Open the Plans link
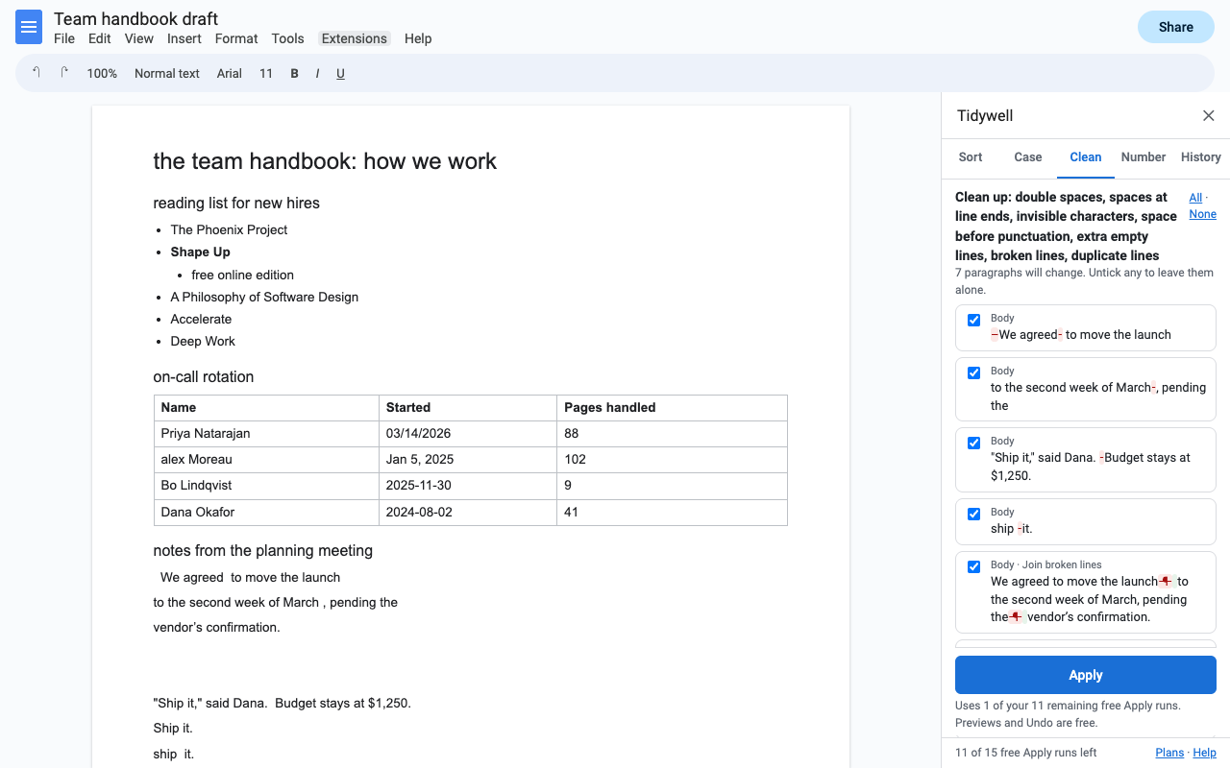This screenshot has width=1230, height=768. 1169,753
